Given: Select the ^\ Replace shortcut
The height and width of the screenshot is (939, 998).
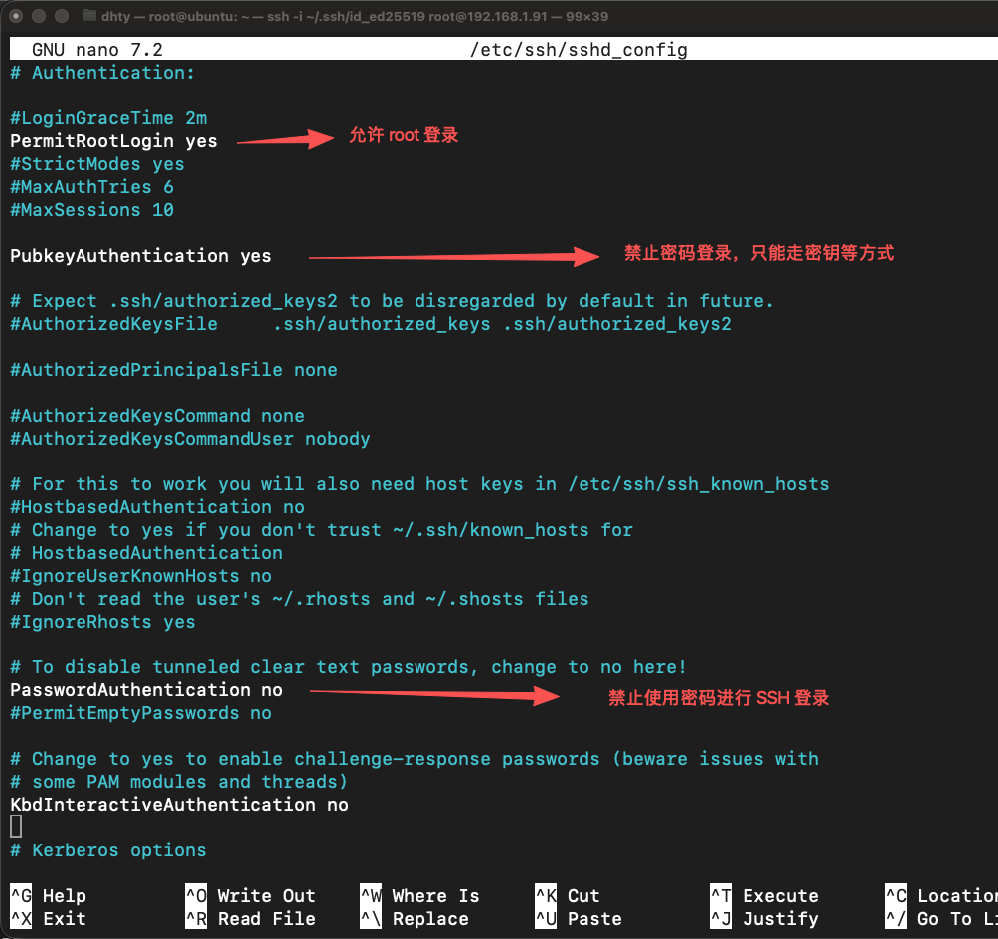Looking at the screenshot, I should pos(414,919).
